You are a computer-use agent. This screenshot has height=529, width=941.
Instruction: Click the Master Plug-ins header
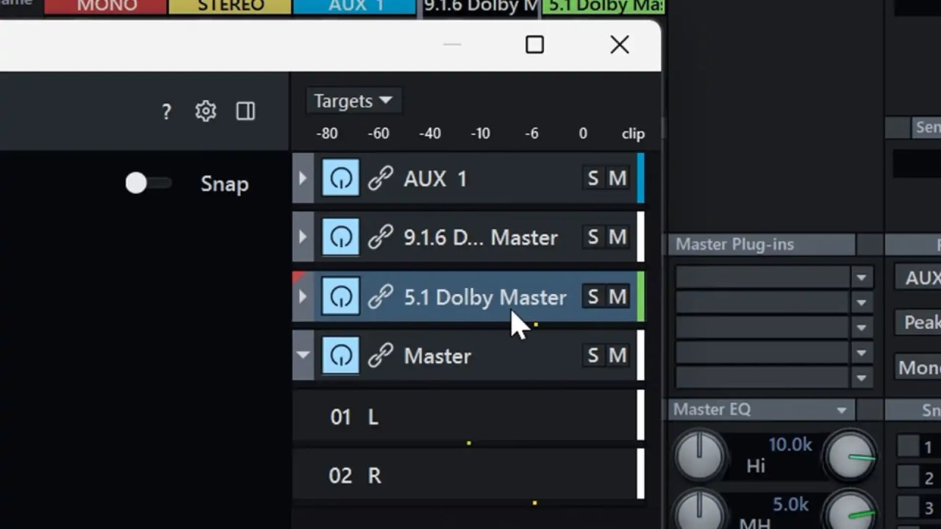click(x=762, y=245)
